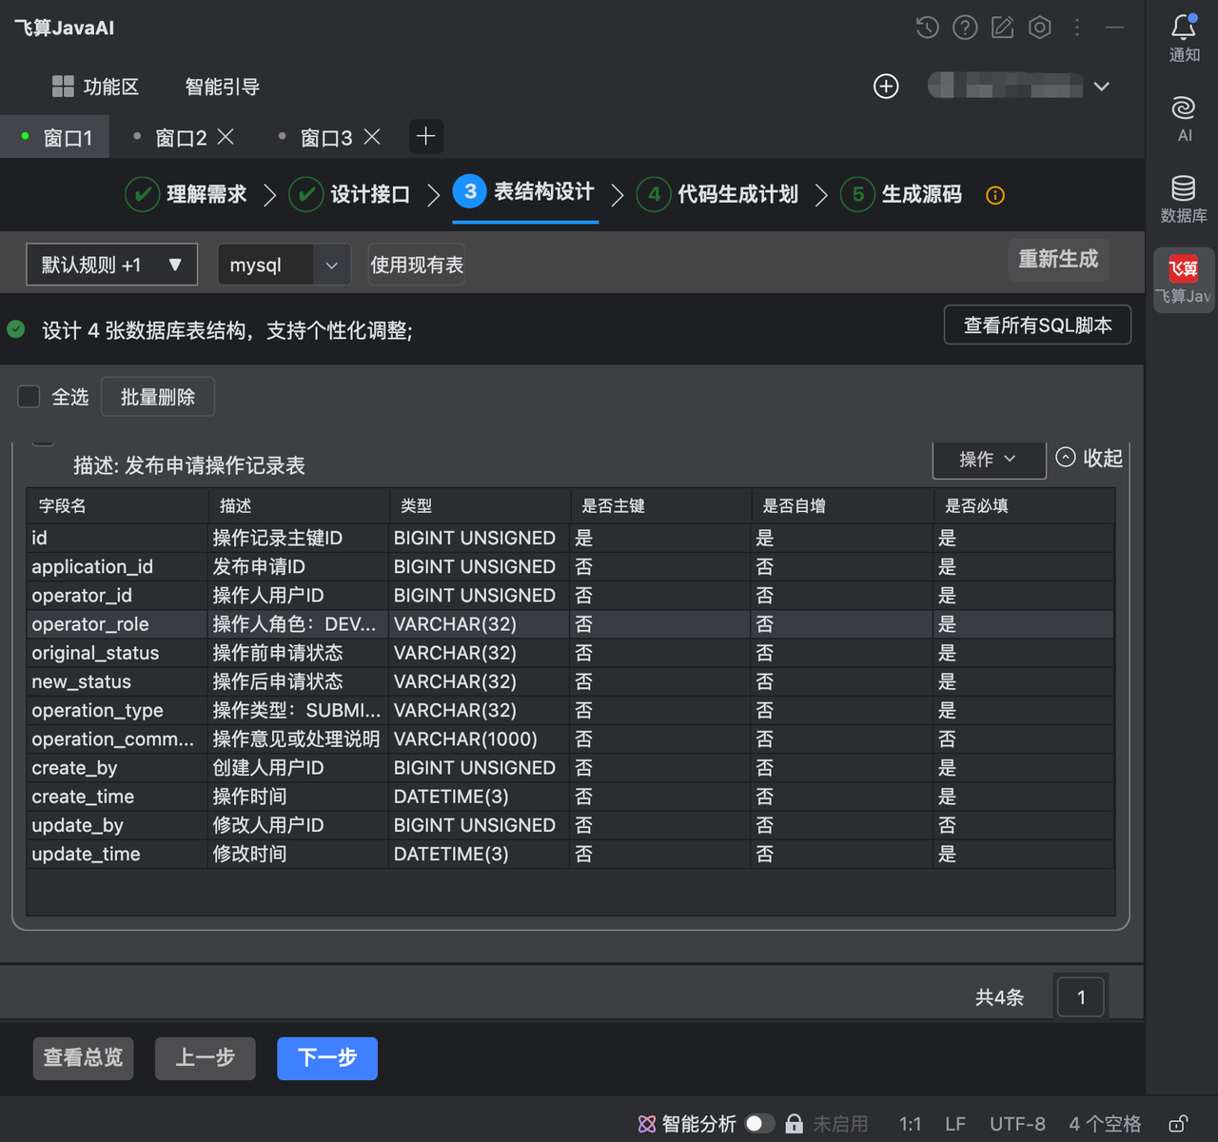Viewport: 1218px width, 1142px height.
Task: Click the 操作记录主键ID description cell
Action: point(299,538)
